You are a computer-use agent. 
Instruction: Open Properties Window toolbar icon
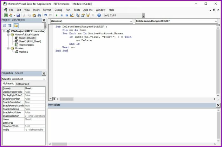tap(83, 15)
